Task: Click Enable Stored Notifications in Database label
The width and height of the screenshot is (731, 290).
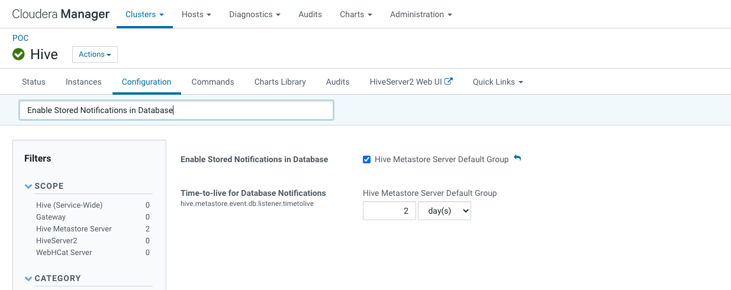Action: pyautogui.click(x=255, y=159)
